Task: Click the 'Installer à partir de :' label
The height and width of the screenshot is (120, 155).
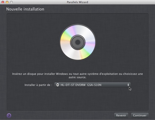Action: click(x=38, y=85)
